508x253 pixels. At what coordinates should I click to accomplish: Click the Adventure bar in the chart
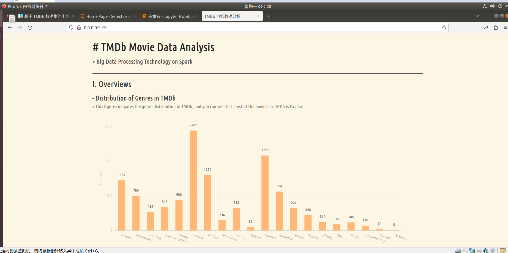click(x=136, y=213)
